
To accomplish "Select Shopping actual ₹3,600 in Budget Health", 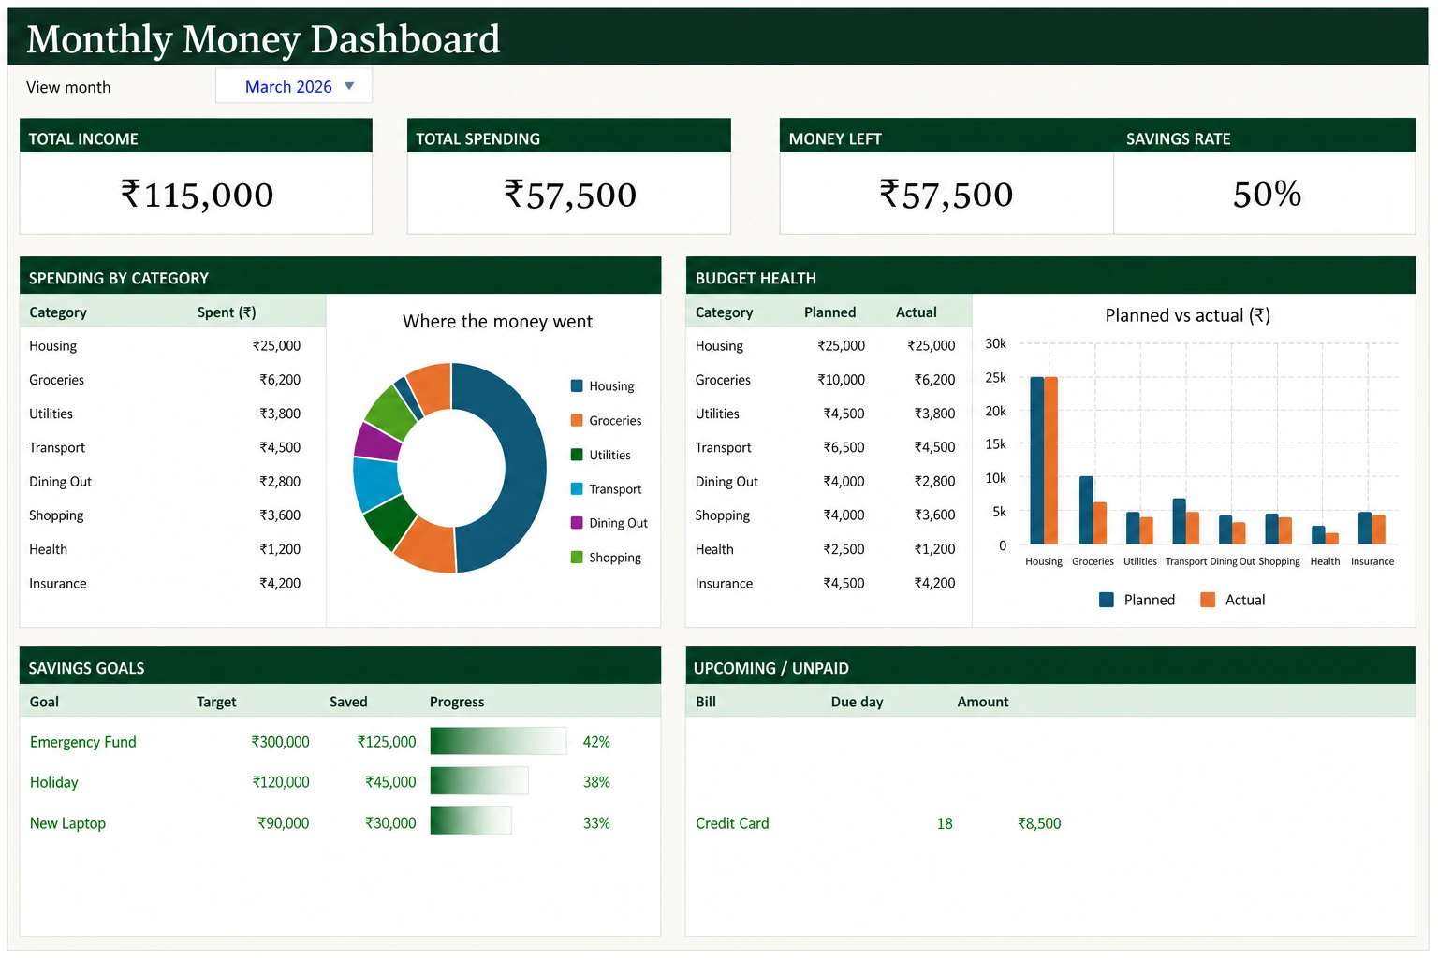I will [x=934, y=515].
